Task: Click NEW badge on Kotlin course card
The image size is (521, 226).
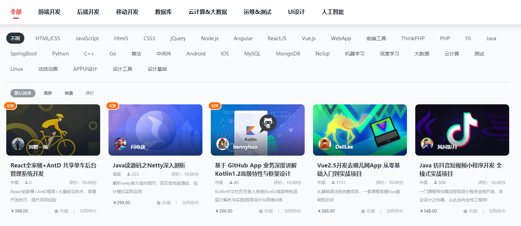Action: pos(215,106)
